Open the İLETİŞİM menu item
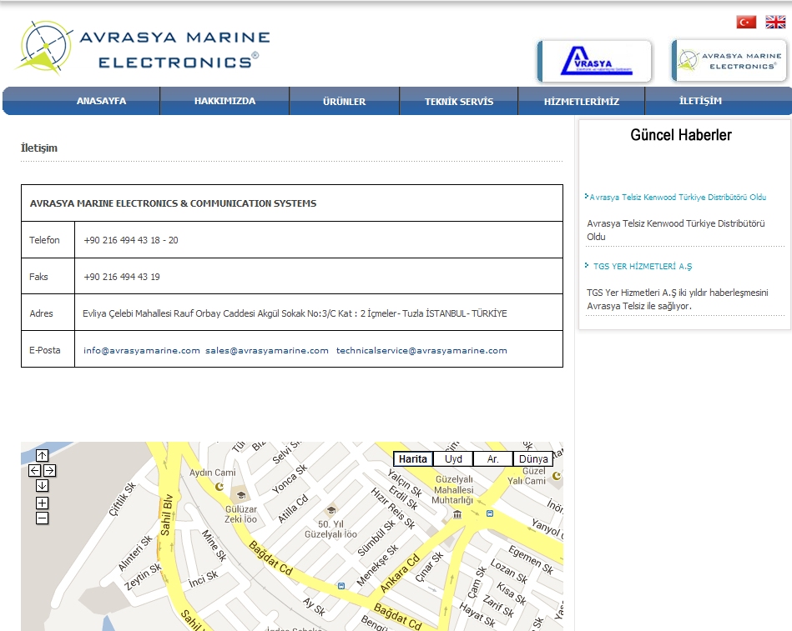This screenshot has width=792, height=631. pyautogui.click(x=700, y=101)
